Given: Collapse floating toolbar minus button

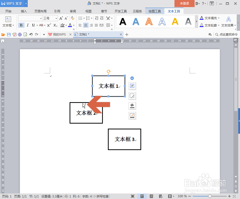Looking at the screenshot, I should (132, 78).
